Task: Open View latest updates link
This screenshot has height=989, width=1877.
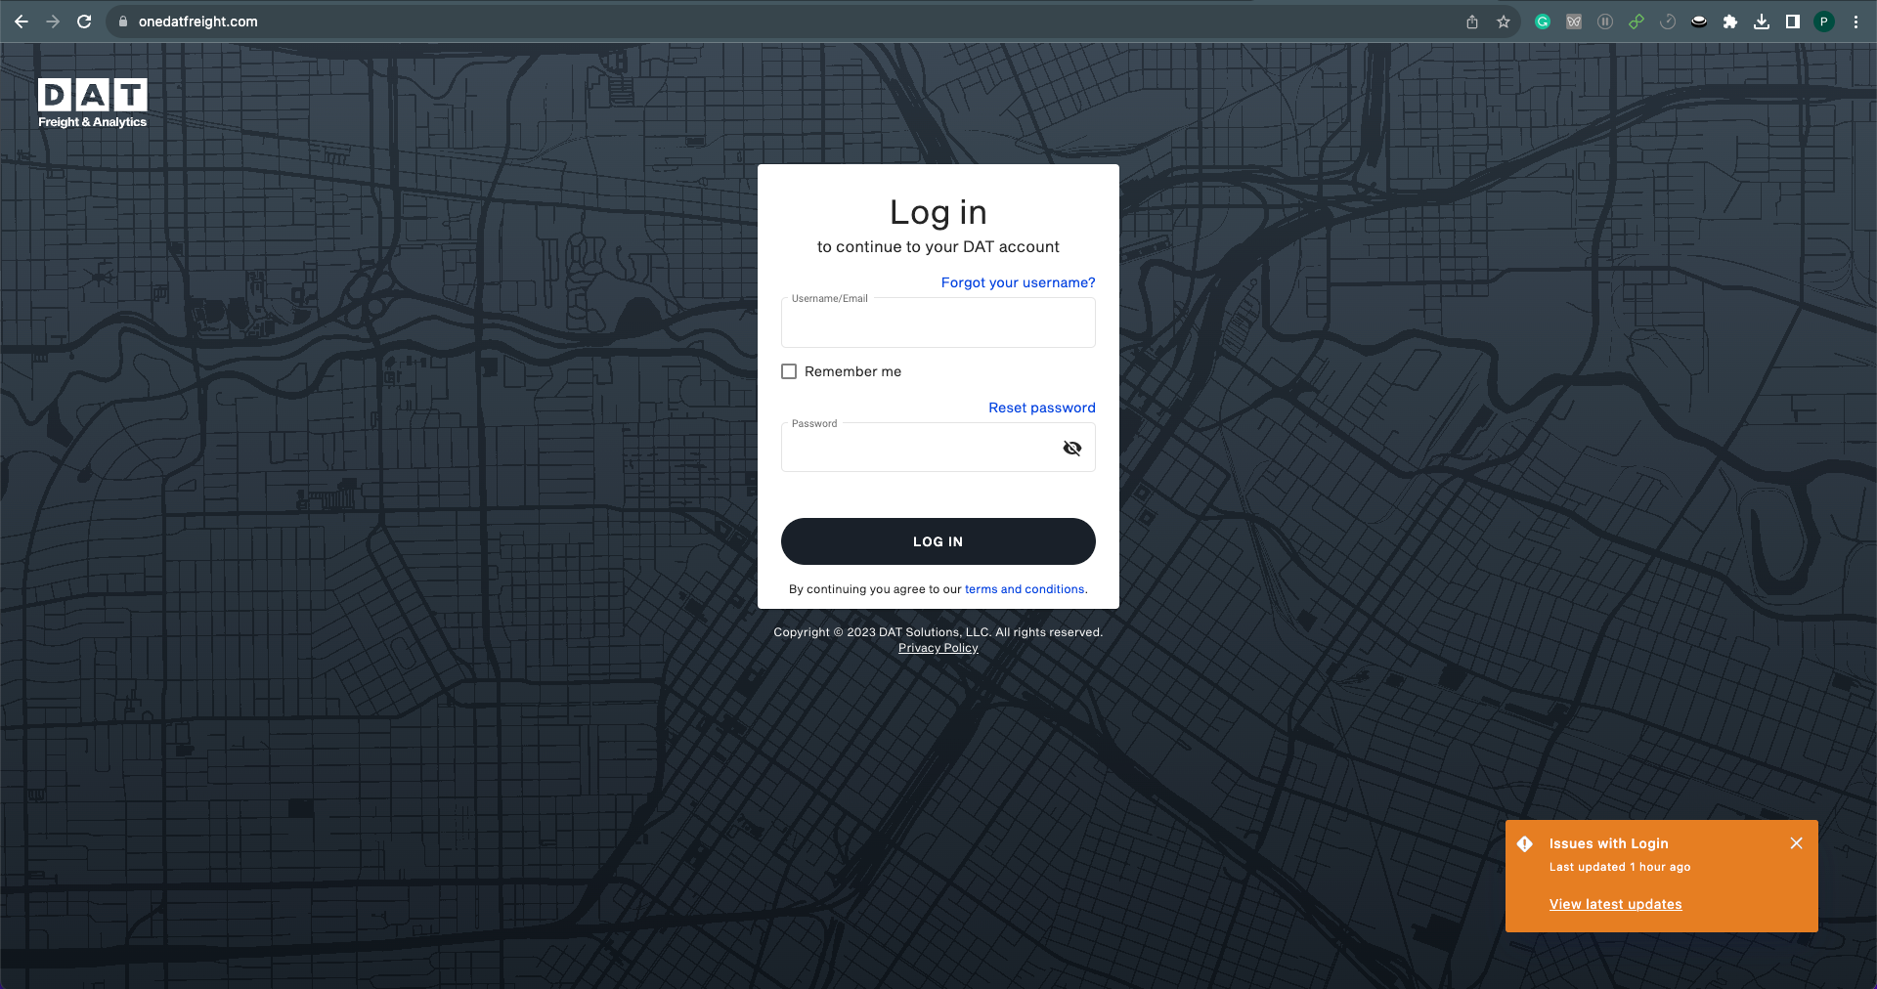Action: tap(1616, 904)
